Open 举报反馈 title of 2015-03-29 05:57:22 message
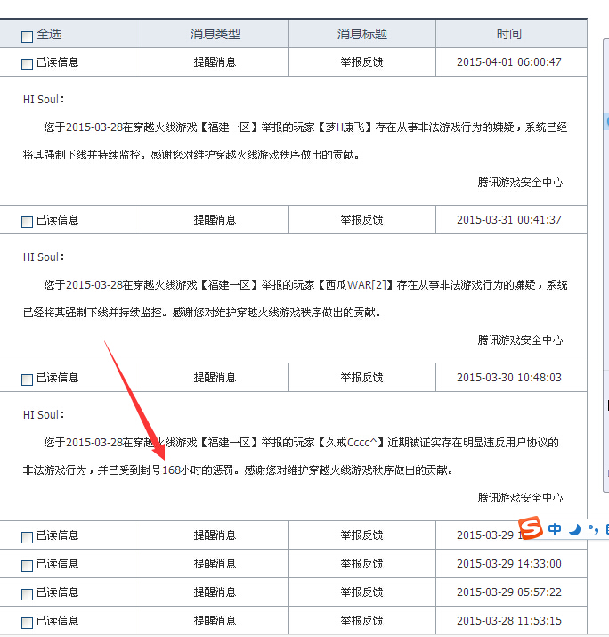The image size is (609, 637). (x=361, y=592)
